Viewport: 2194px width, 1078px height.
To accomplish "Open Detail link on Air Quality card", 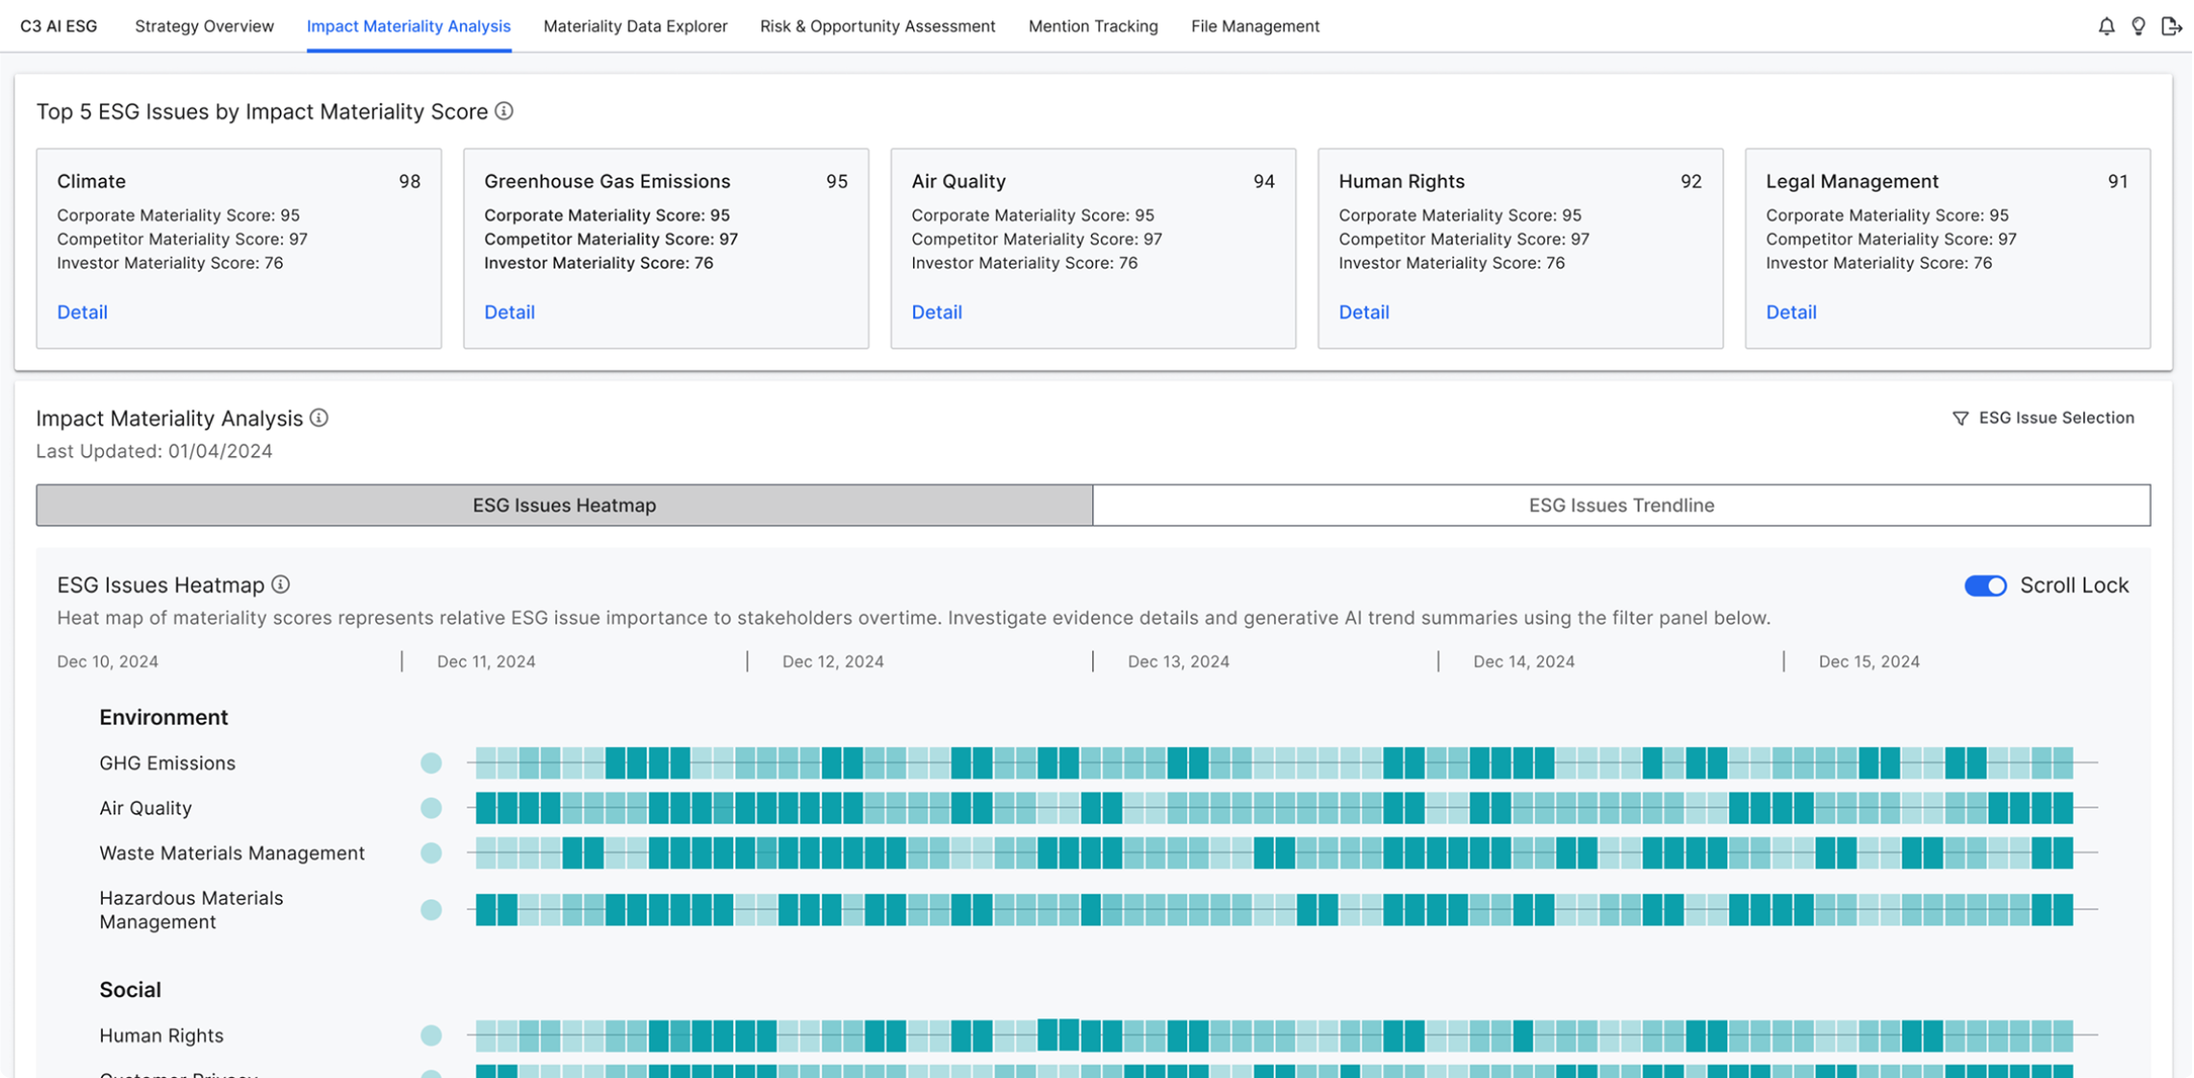I will click(x=937, y=312).
